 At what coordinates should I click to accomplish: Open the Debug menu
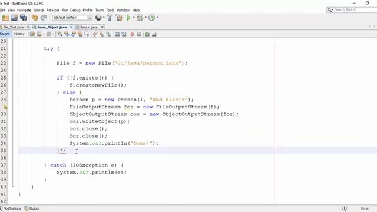tap(75, 10)
